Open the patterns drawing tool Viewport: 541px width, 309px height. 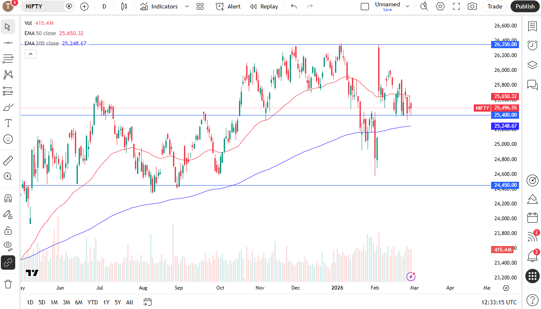[8, 75]
